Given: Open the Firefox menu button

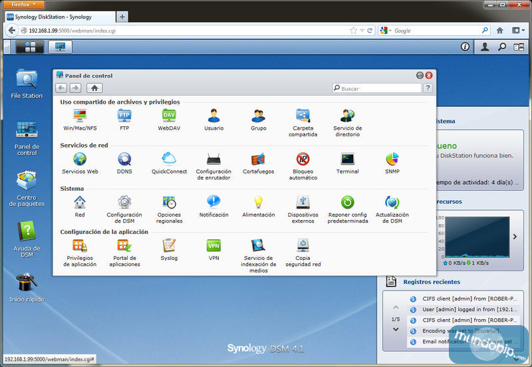Looking at the screenshot, I should click(x=23, y=4).
